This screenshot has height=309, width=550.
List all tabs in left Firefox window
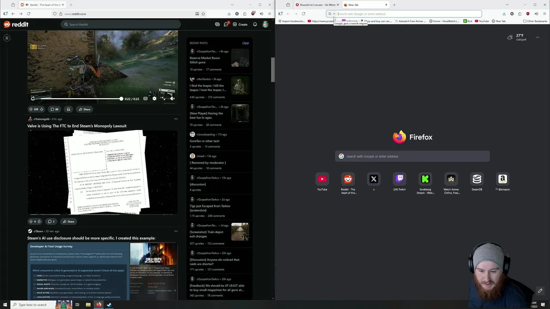pyautogui.click(x=232, y=5)
